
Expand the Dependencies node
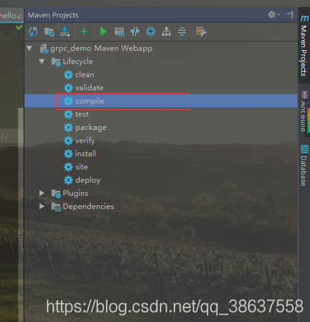tap(42, 207)
